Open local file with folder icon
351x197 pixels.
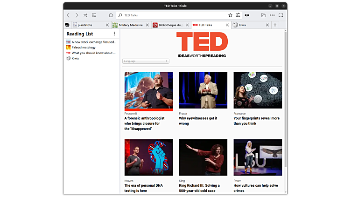click(264, 15)
